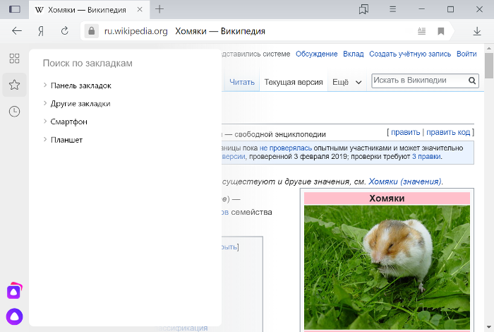Focus the Поиск по закладкам search field
This screenshot has height=332, width=494.
(x=88, y=63)
